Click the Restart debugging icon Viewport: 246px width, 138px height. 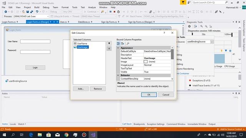[118, 12]
